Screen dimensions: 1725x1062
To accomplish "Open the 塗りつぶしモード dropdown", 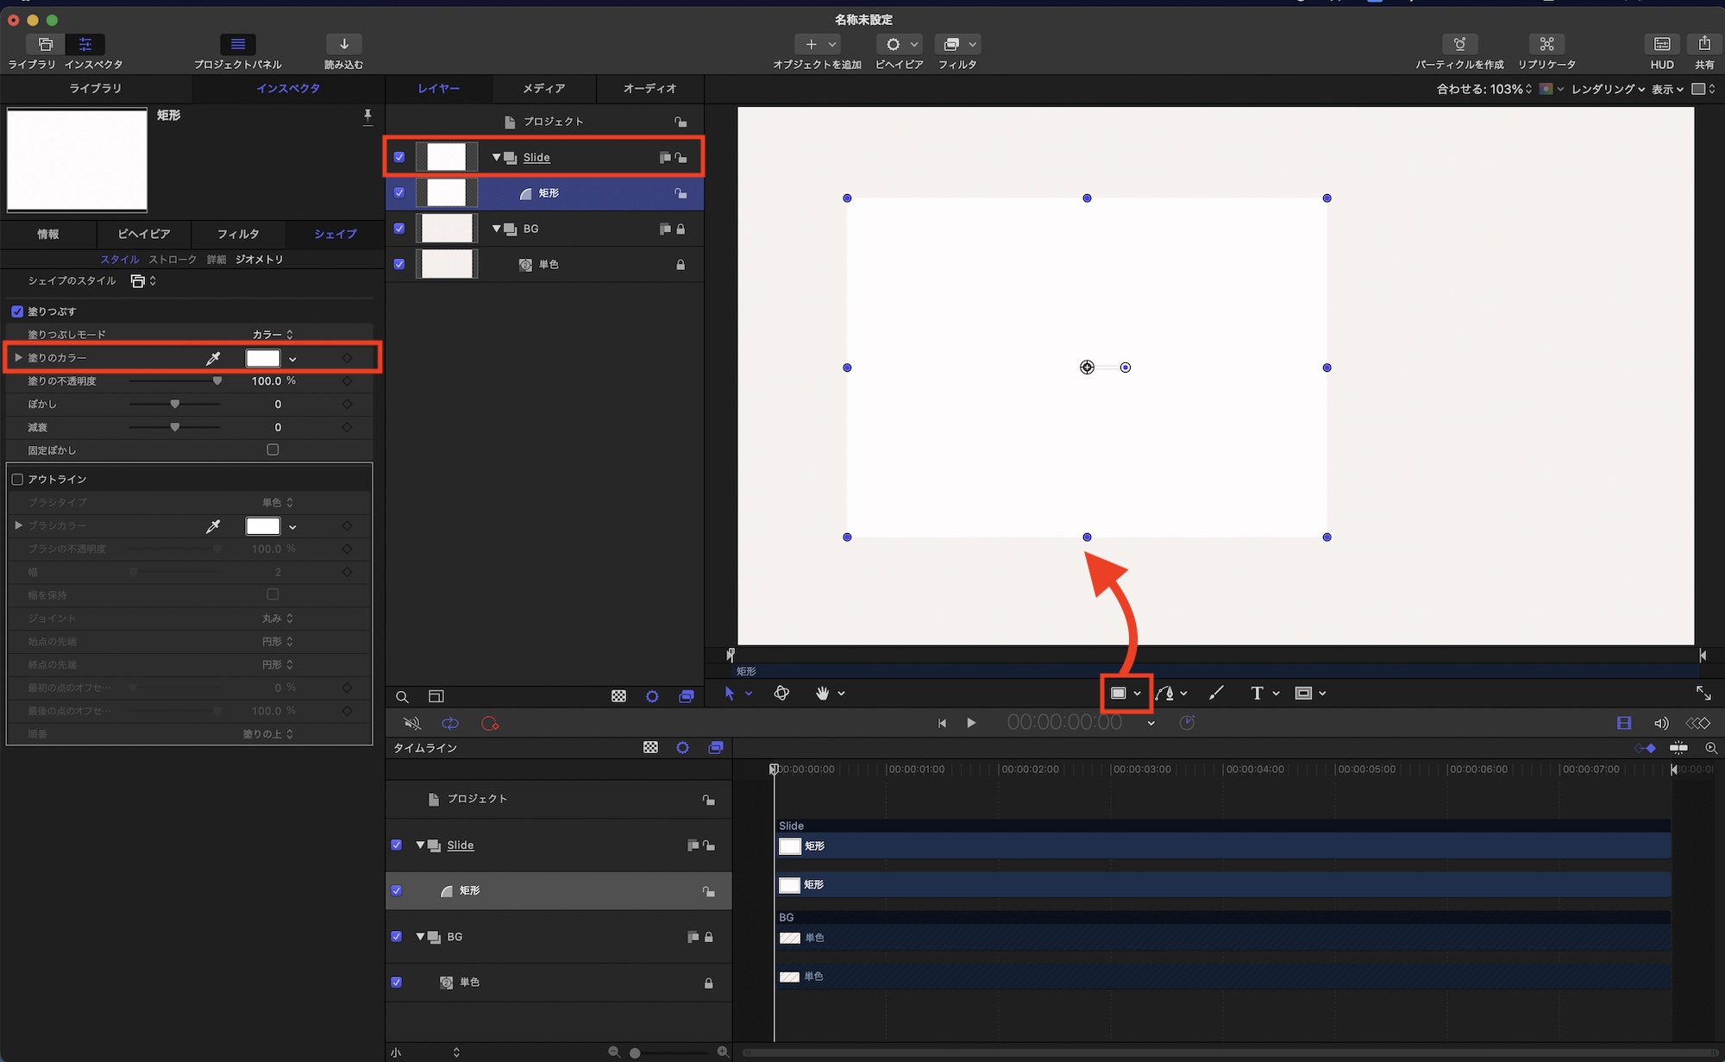I will pos(273,335).
